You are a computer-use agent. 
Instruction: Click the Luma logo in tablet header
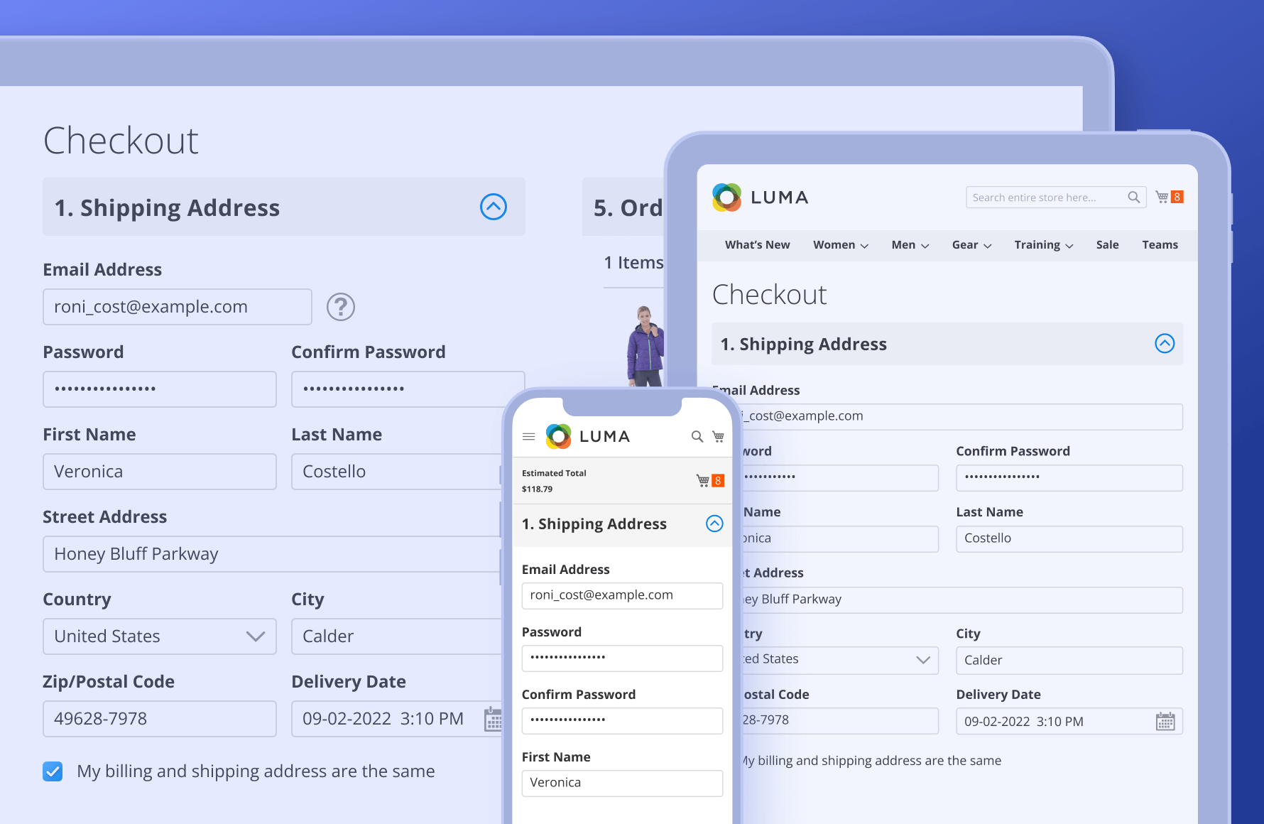[760, 197]
